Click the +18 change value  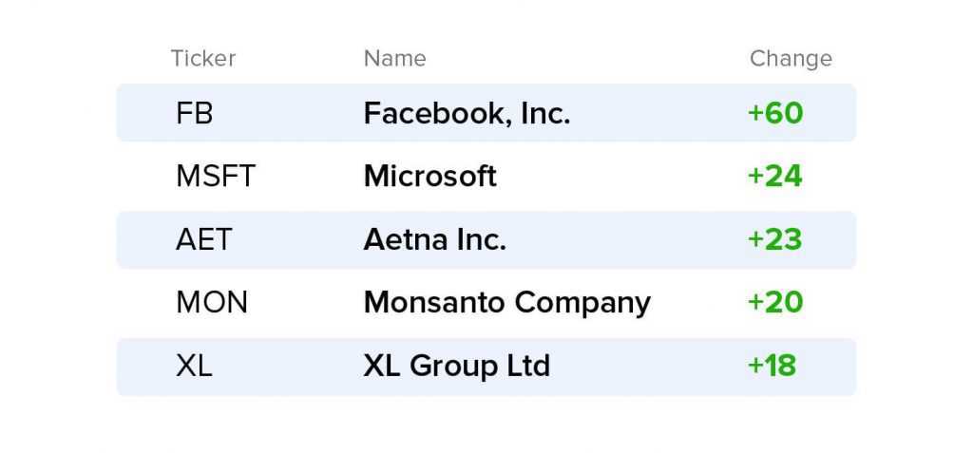click(772, 367)
